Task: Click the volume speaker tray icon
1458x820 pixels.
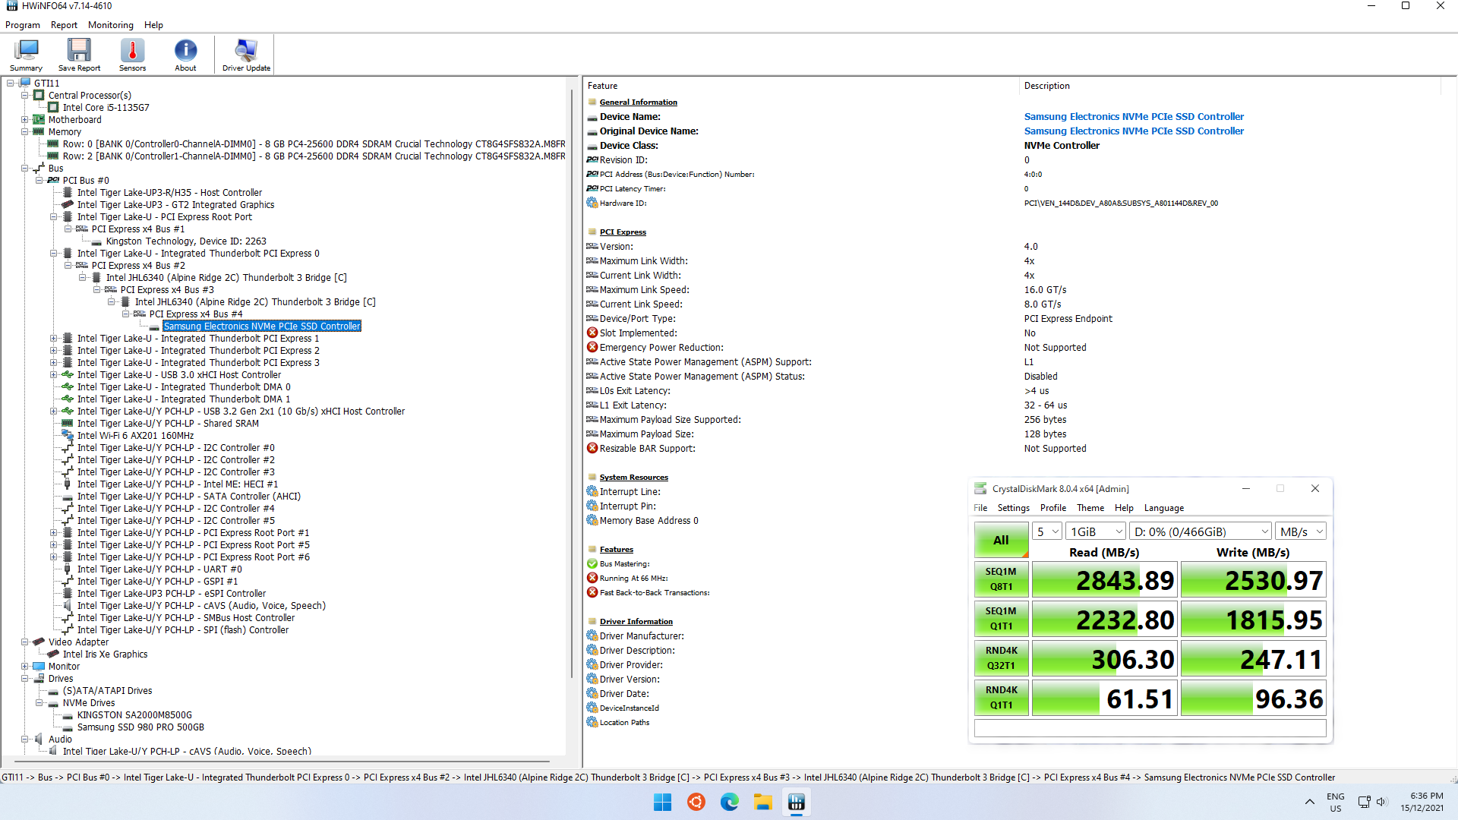Action: 1381,802
